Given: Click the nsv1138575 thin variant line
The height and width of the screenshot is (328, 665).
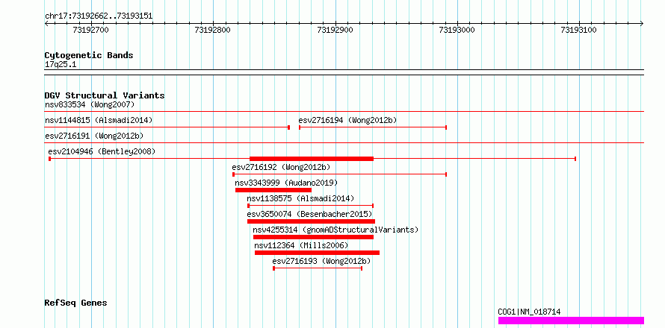Looking at the screenshot, I should tap(310, 206).
